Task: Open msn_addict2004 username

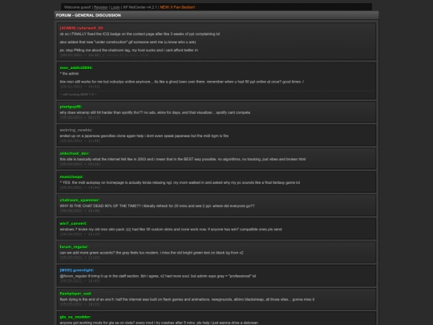Action: click(x=76, y=67)
